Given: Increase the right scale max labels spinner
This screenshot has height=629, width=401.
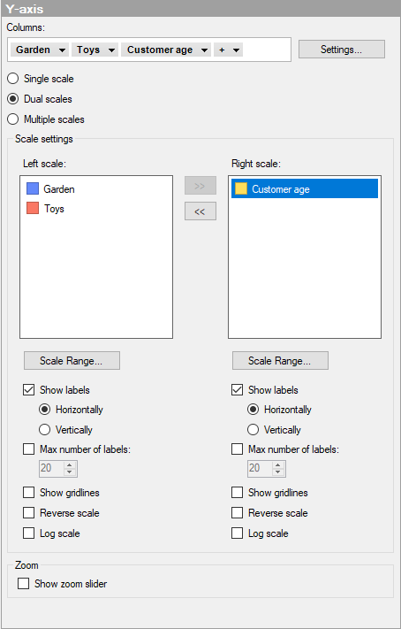Looking at the screenshot, I should (x=278, y=465).
